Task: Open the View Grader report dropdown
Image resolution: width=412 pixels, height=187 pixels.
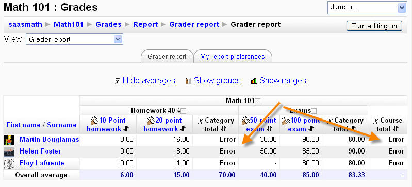Action: 74,40
